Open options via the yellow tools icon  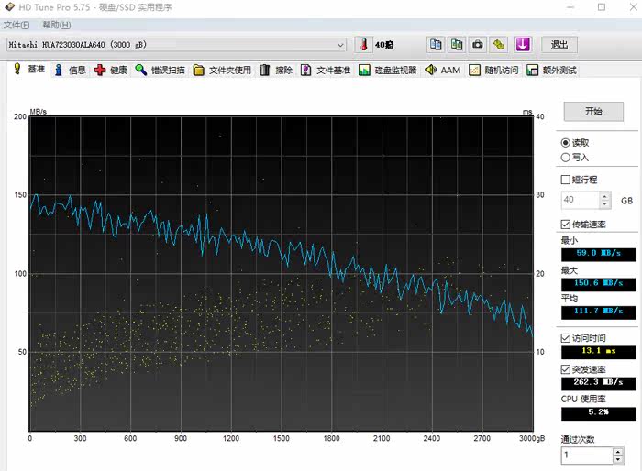tap(499, 44)
